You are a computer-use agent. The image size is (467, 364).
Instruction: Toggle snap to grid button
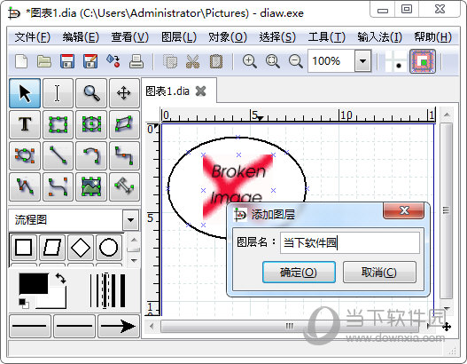click(396, 61)
